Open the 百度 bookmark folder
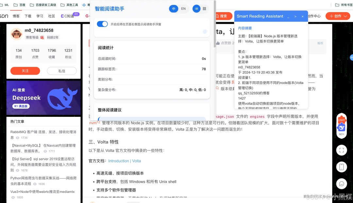The width and height of the screenshot is (353, 203). (19, 5)
